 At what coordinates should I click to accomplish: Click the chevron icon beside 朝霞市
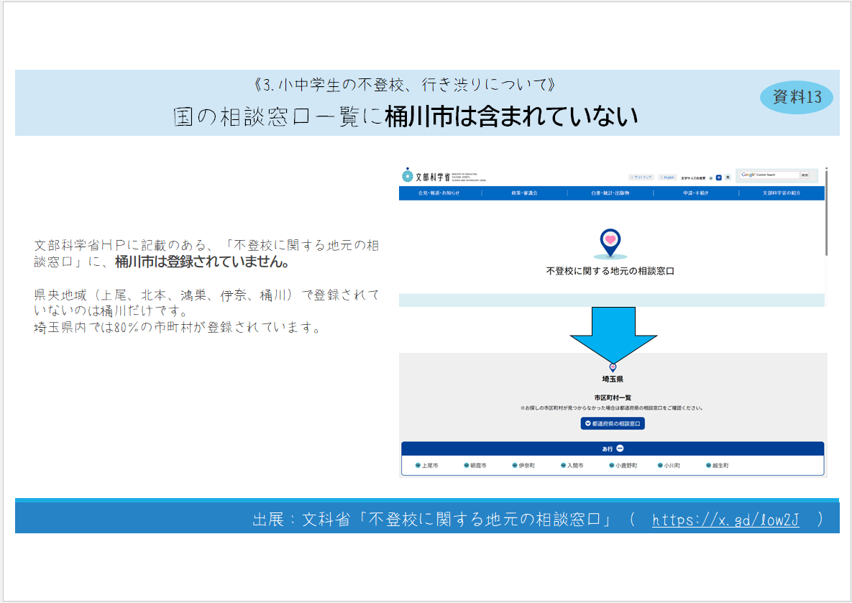tap(466, 466)
